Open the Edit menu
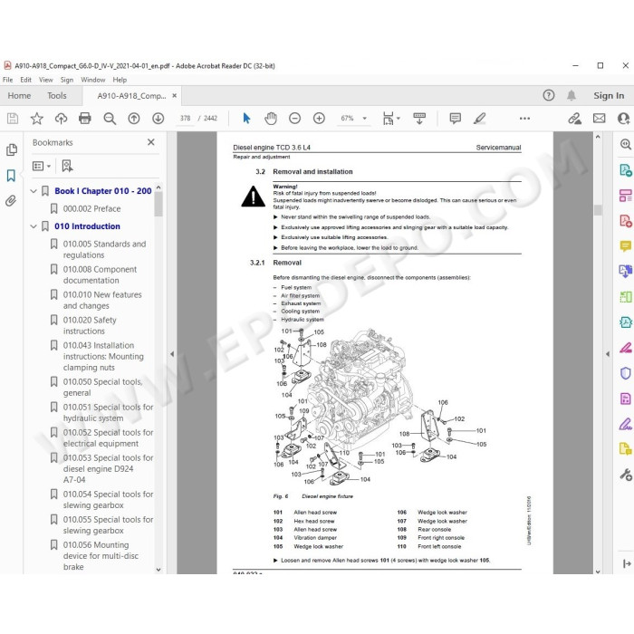Image resolution: width=634 pixels, height=634 pixels. click(x=25, y=80)
